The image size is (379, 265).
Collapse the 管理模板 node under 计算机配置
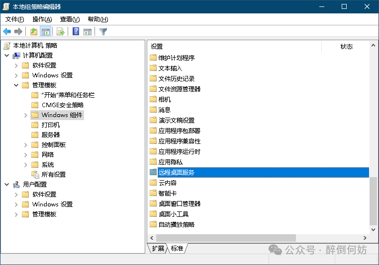[16, 85]
